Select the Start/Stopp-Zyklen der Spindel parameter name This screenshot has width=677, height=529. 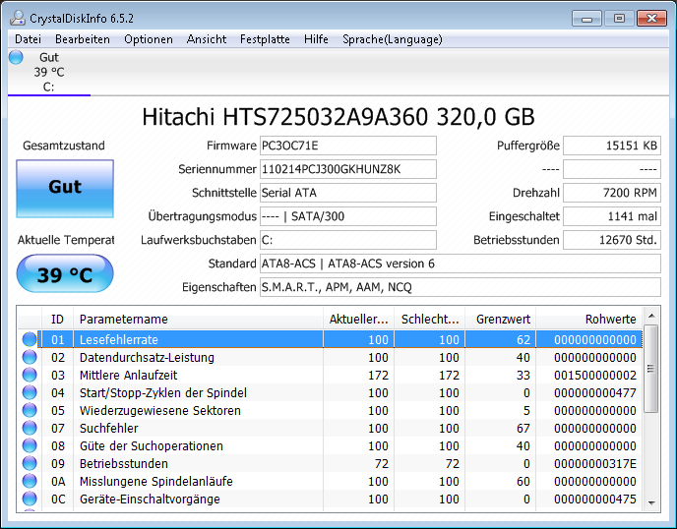163,393
